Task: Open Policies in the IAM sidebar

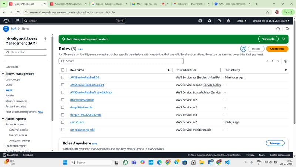Action: [10, 96]
